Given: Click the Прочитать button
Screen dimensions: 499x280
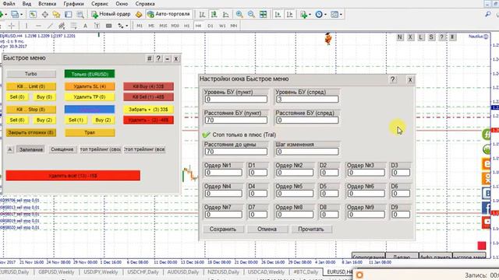Looking at the screenshot, I should 311,229.
